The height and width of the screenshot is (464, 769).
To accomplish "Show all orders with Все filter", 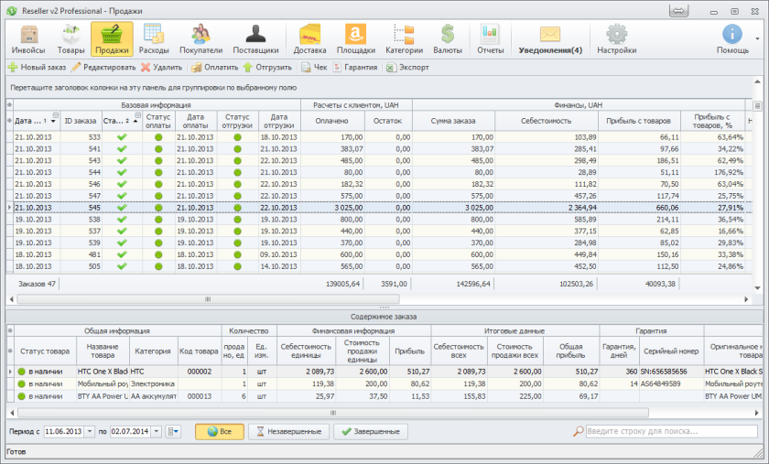I will click(x=220, y=431).
